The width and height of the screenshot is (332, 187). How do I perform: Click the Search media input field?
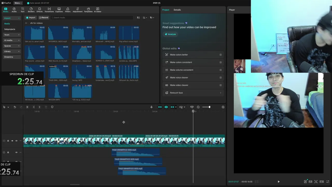[92, 18]
